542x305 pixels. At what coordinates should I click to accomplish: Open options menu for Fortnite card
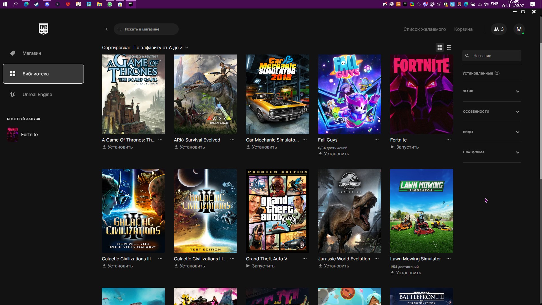pyautogui.click(x=449, y=140)
